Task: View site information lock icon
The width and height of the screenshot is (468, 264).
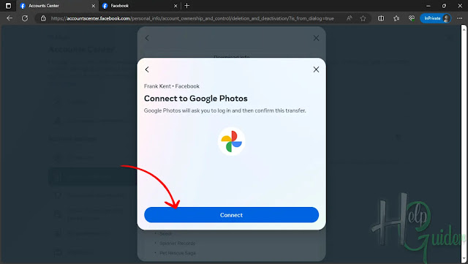Action: click(43, 18)
